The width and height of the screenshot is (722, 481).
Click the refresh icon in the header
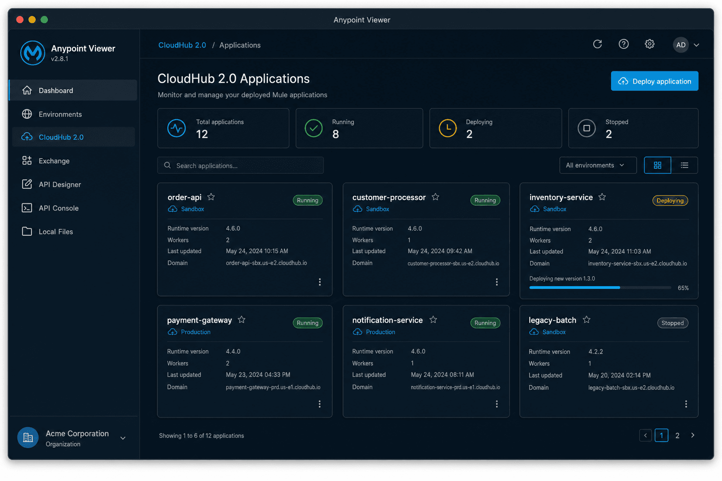pyautogui.click(x=597, y=44)
